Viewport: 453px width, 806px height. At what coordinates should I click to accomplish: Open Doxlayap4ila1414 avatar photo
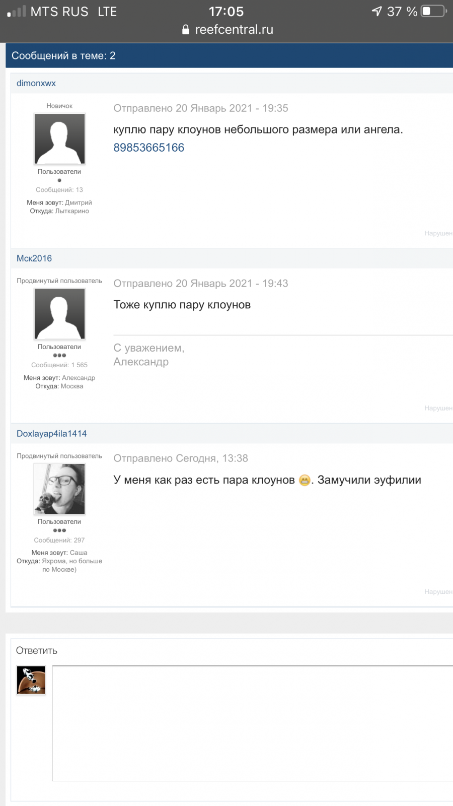pyautogui.click(x=59, y=489)
